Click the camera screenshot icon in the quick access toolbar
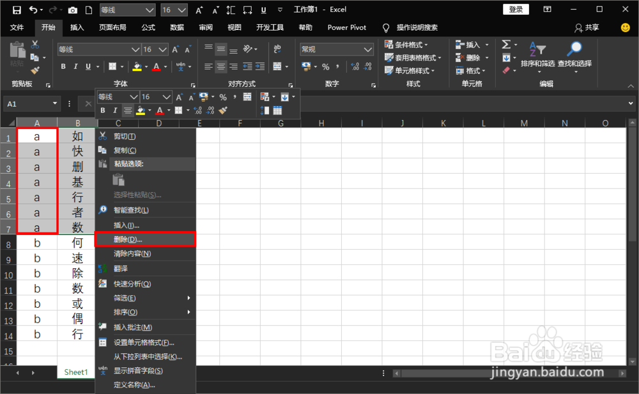The height and width of the screenshot is (394, 639). click(73, 10)
